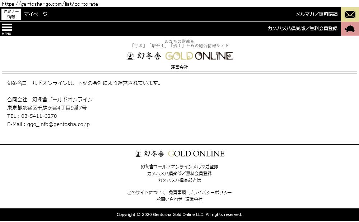
Task: Go to マイページ
Action: point(36,14)
